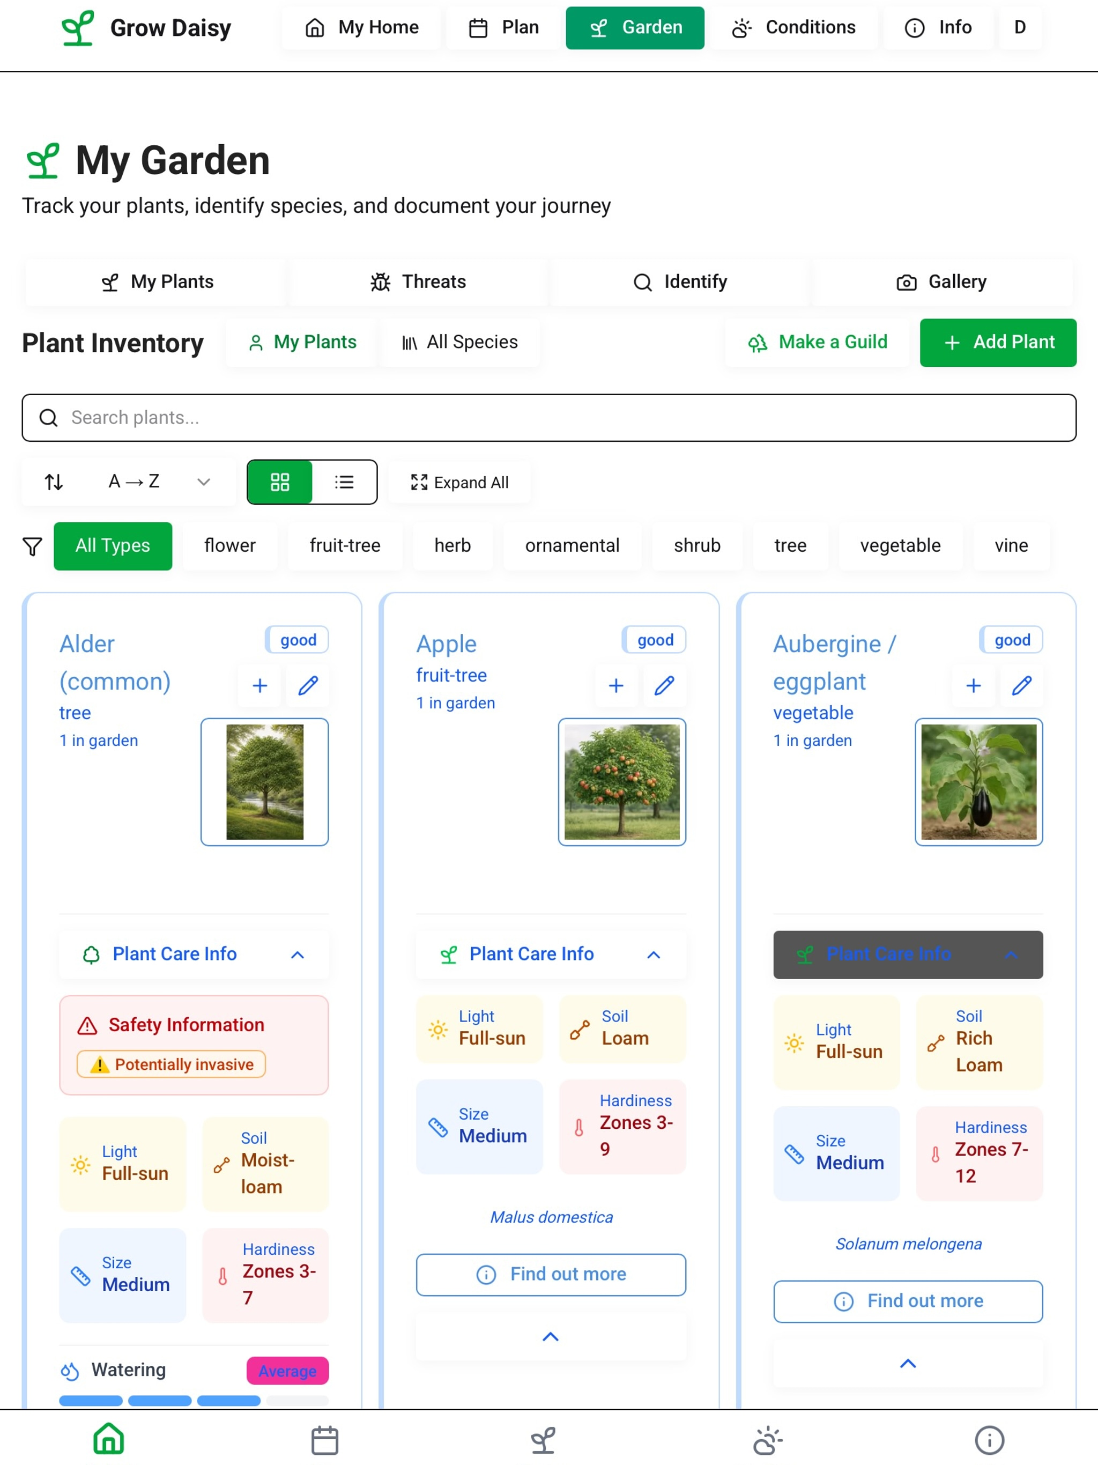
Task: Click the Add Plant button
Action: point(998,343)
